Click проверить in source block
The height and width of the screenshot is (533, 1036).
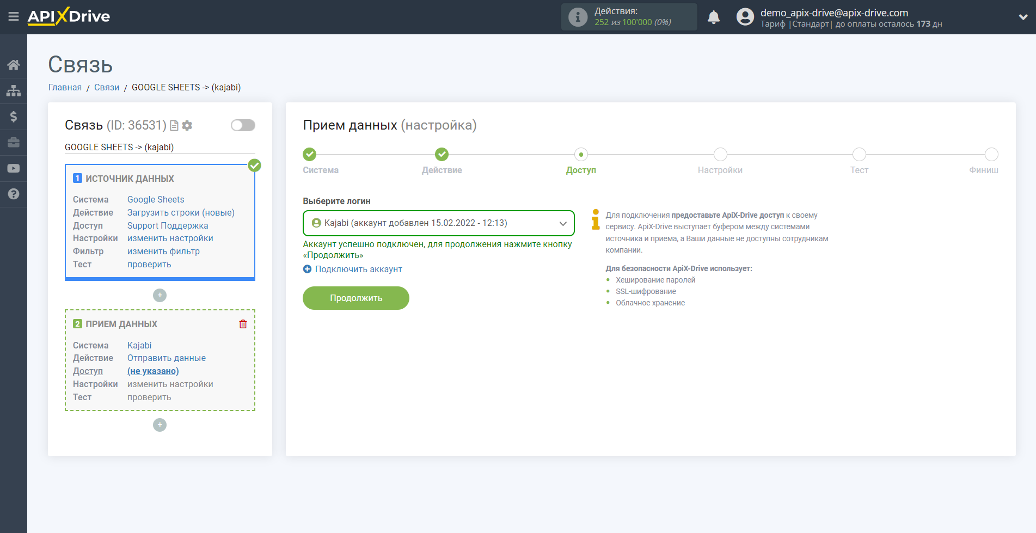coord(149,264)
